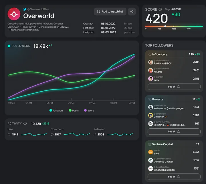Image resolution: width=206 pixels, height=184 pixels.
Task: Click the score slider marker
Action: (x=165, y=26)
